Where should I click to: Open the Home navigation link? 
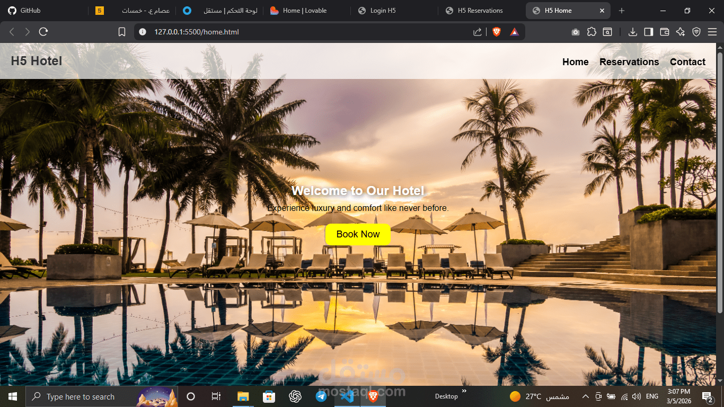(x=576, y=62)
